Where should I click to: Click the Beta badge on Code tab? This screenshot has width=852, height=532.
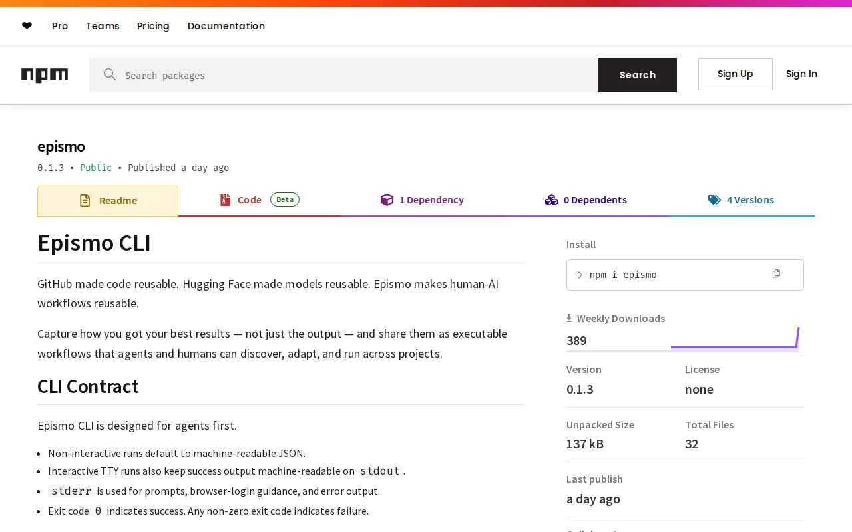point(285,199)
